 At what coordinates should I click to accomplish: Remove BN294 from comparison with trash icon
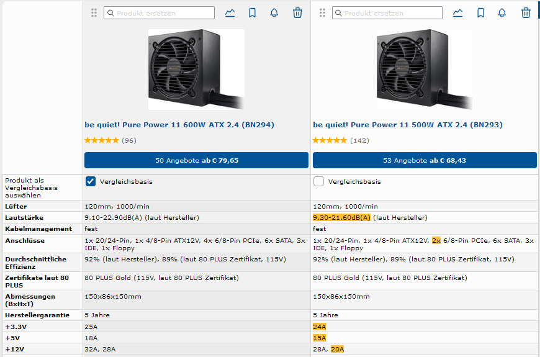tap(297, 13)
